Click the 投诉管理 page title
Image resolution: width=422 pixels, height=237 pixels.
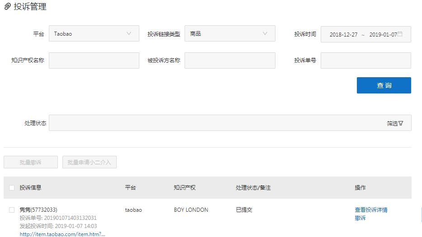(30, 6)
